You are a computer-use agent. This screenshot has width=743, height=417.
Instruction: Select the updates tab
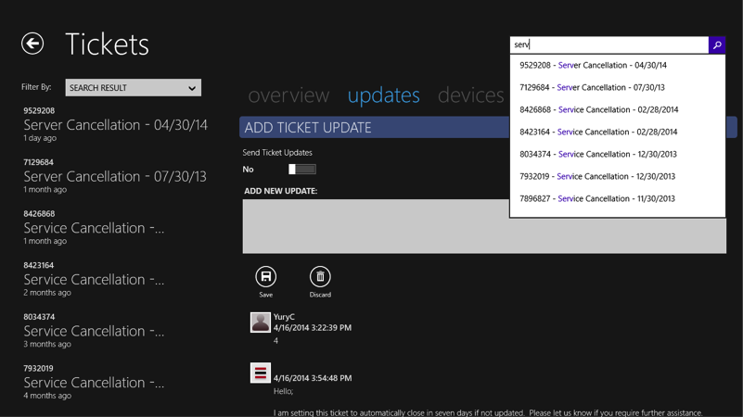pyautogui.click(x=384, y=95)
